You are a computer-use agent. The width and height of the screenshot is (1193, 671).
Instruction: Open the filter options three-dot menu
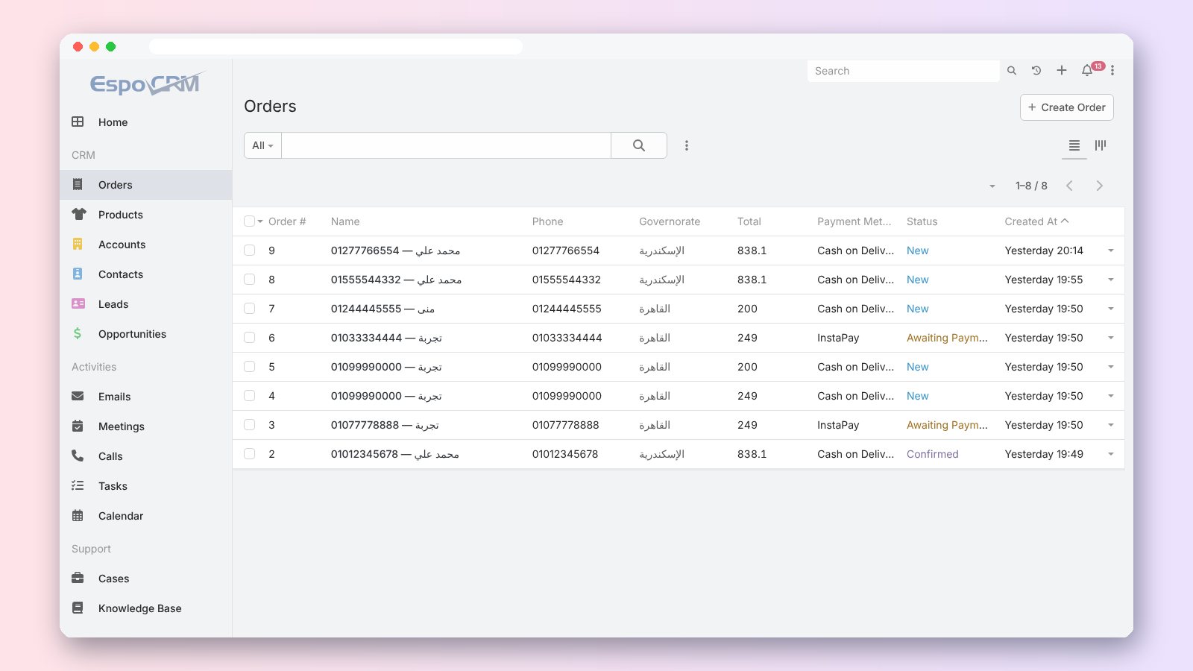687,145
